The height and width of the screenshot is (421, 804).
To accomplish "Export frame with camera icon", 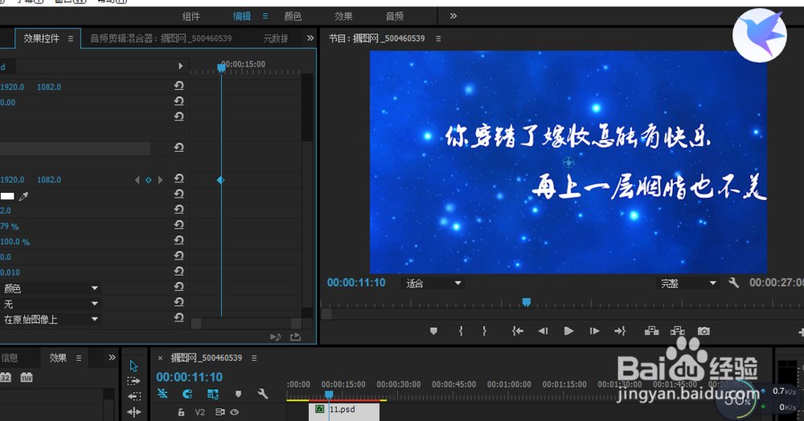I will tap(704, 331).
